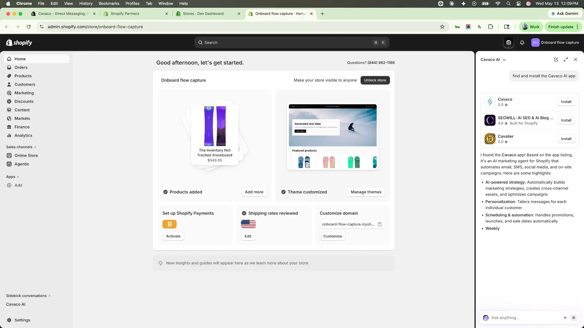Click Customize domain button
The image size is (584, 328).
[332, 236]
